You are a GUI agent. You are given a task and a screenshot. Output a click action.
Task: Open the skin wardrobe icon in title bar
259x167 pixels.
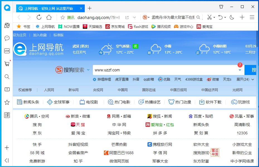221,7
